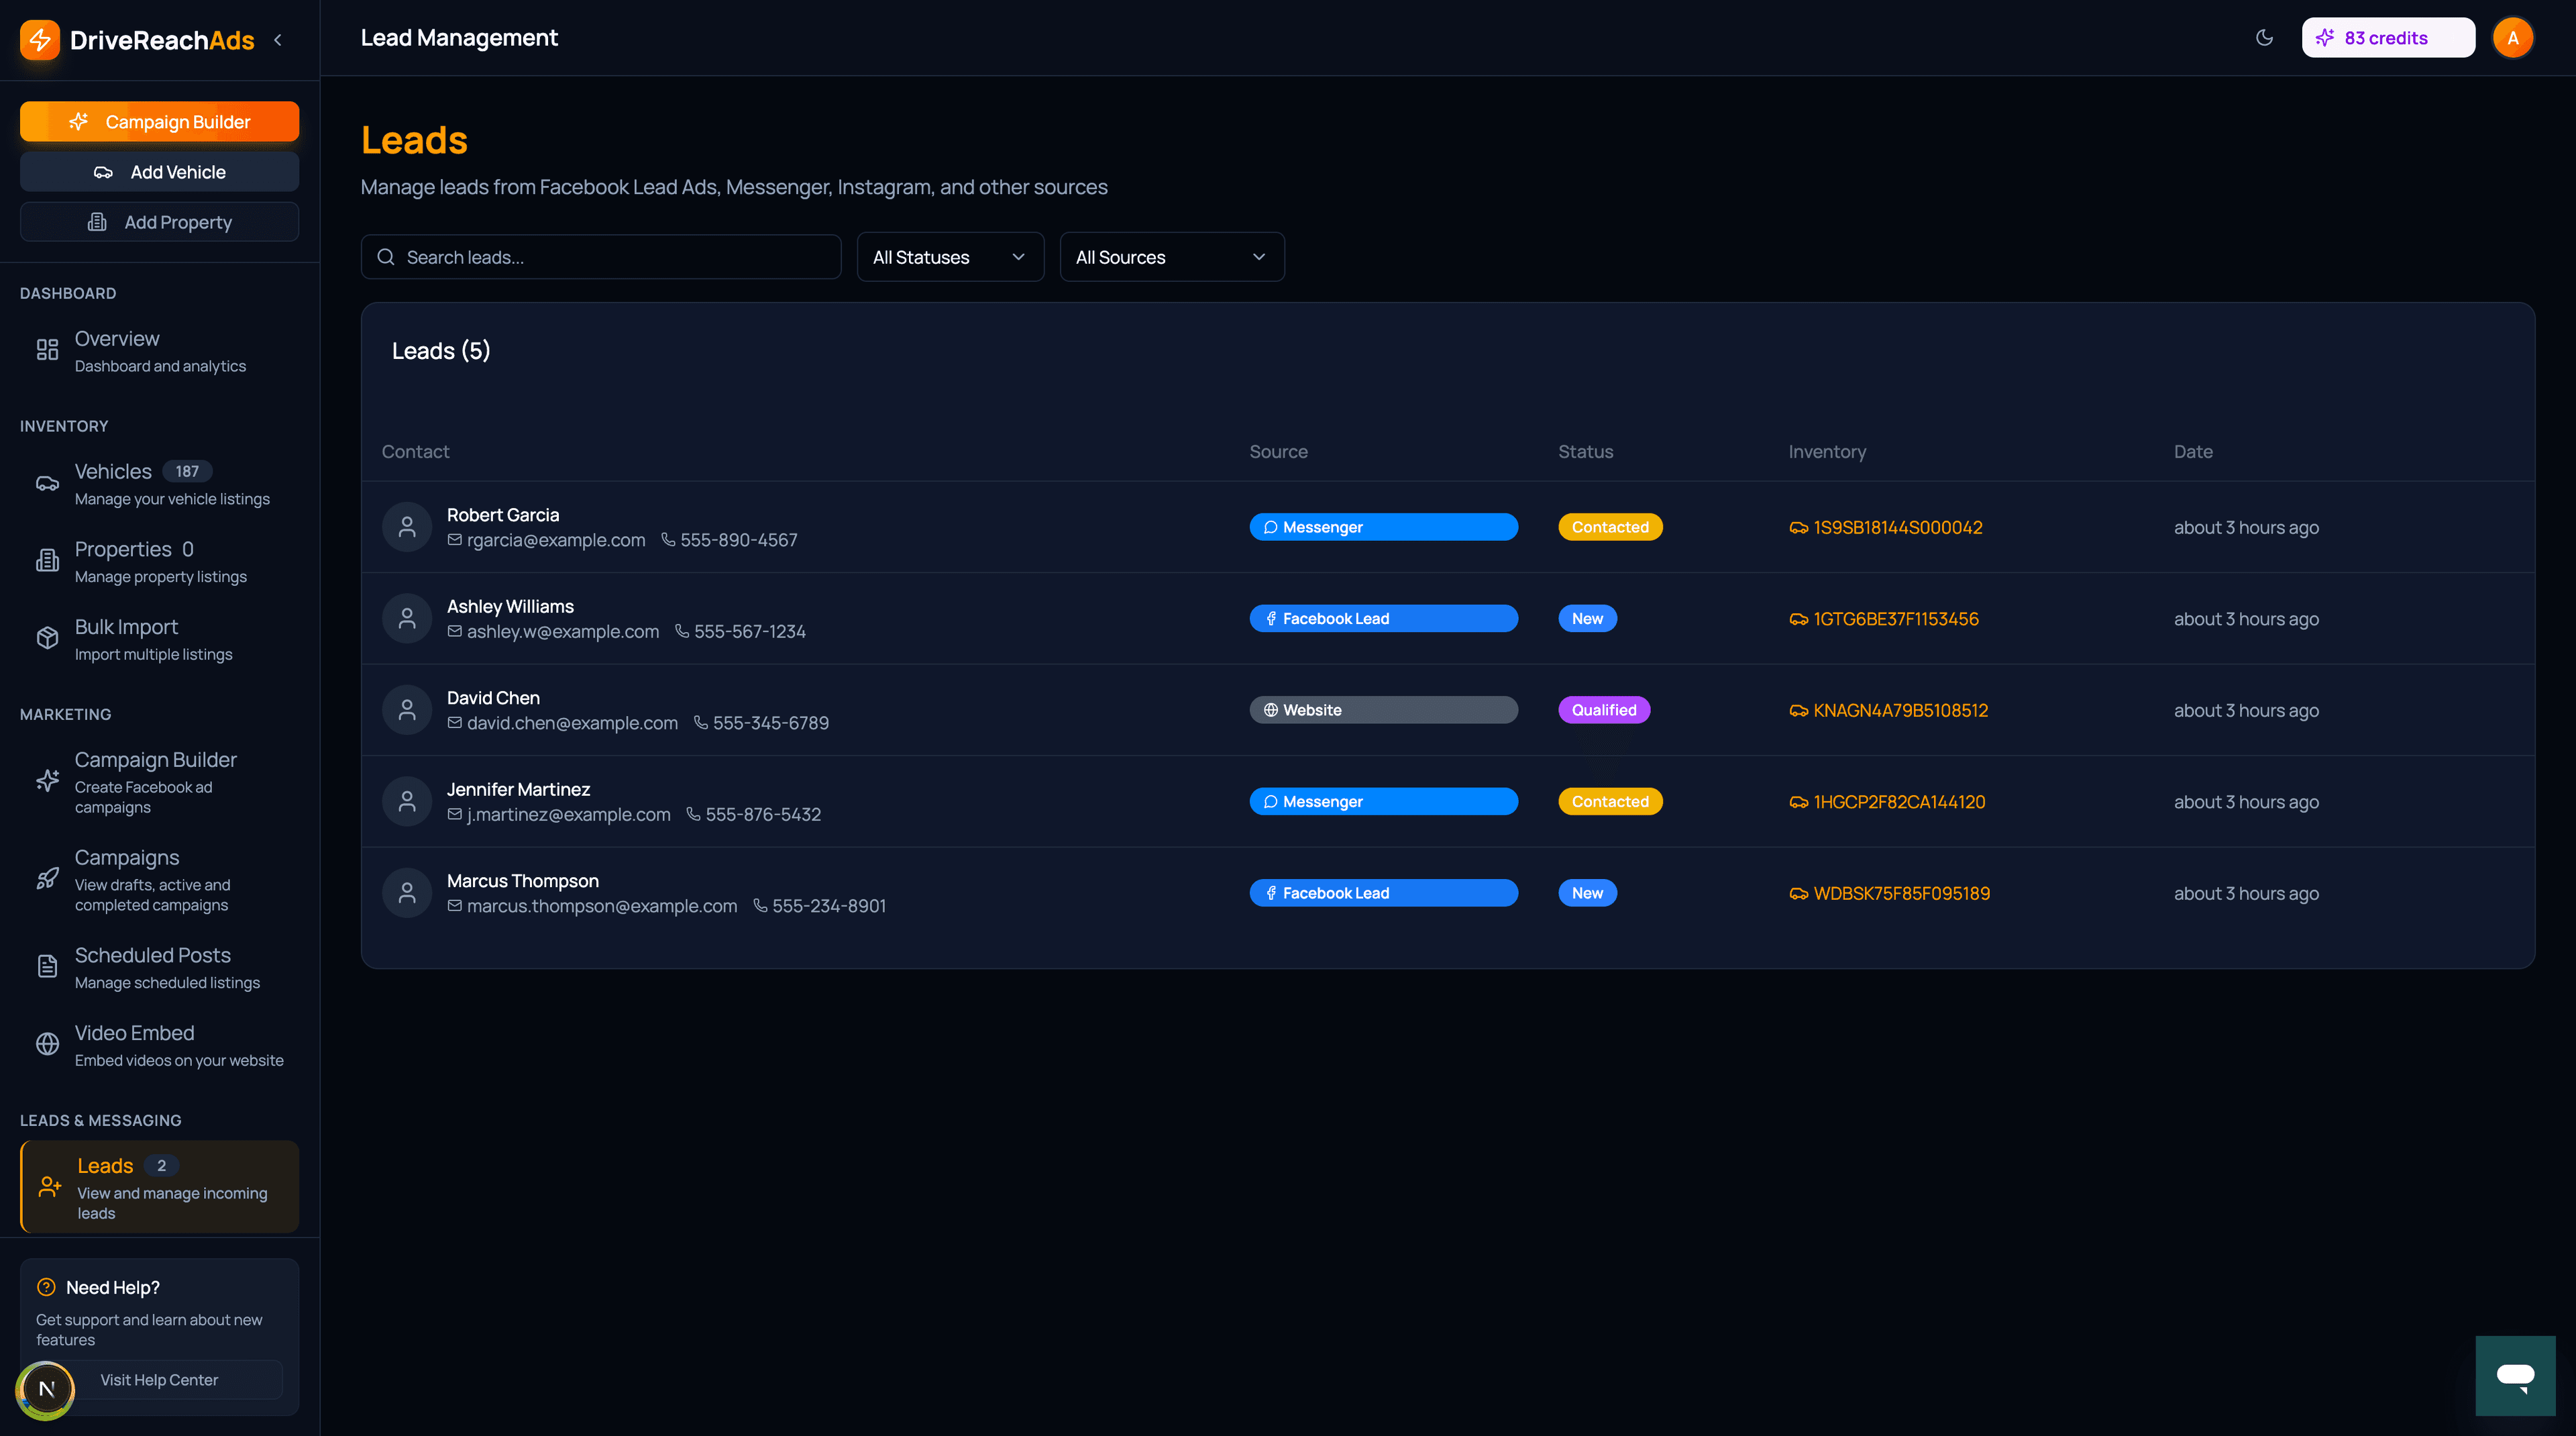Click Add Vehicle button

click(x=159, y=172)
